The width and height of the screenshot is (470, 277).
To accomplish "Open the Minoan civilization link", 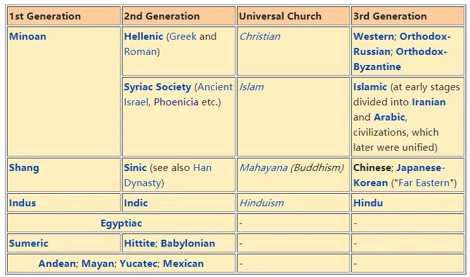I will pyautogui.click(x=28, y=37).
